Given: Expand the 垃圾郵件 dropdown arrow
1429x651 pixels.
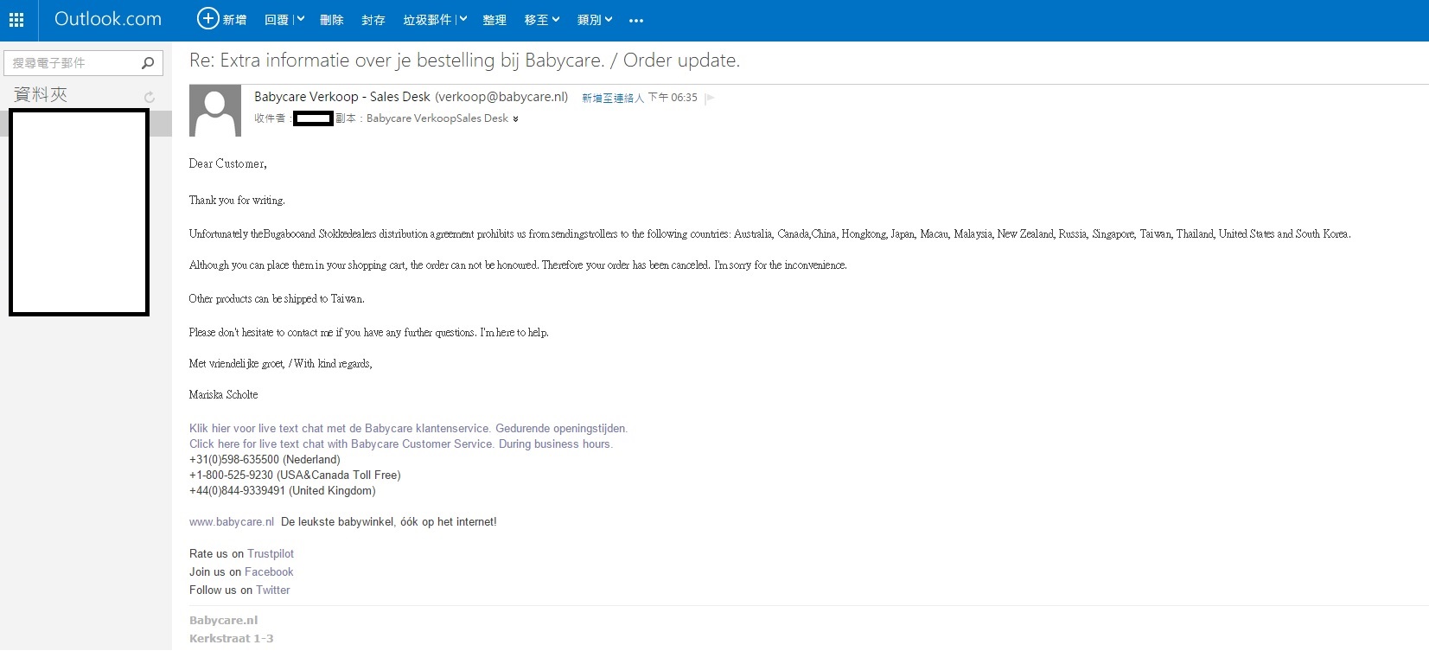Looking at the screenshot, I should point(463,19).
